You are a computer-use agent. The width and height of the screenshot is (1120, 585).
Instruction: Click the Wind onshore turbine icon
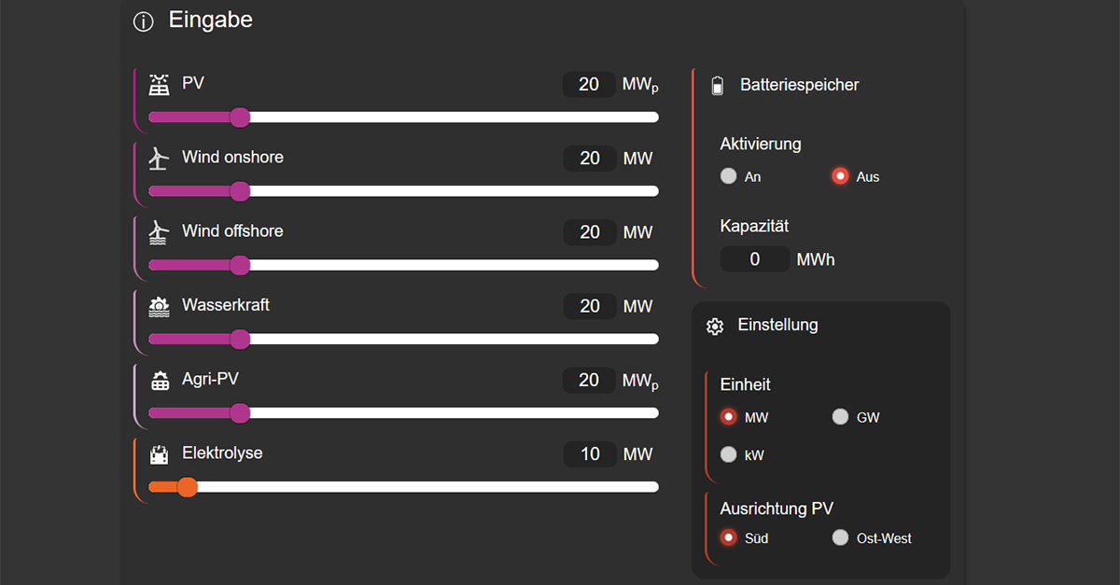(159, 156)
